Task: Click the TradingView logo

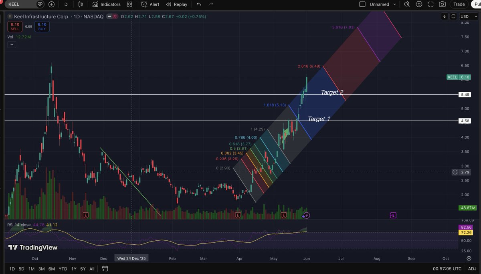Action: pyautogui.click(x=33, y=248)
